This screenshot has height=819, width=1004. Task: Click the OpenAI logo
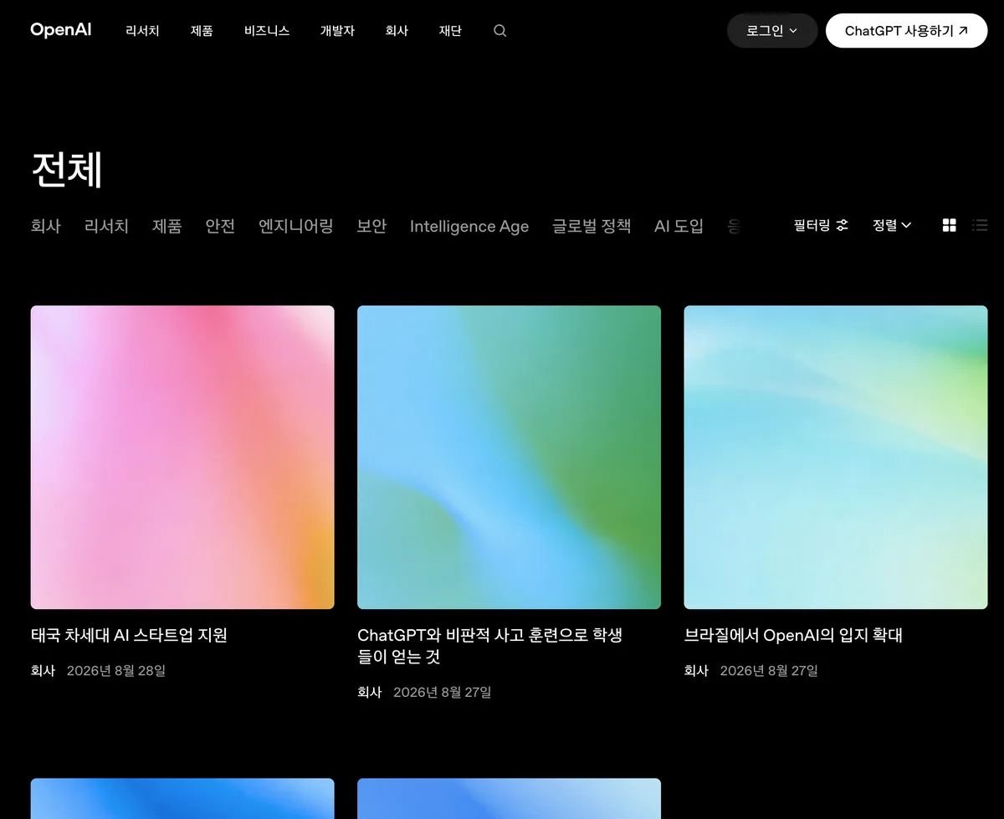point(61,30)
